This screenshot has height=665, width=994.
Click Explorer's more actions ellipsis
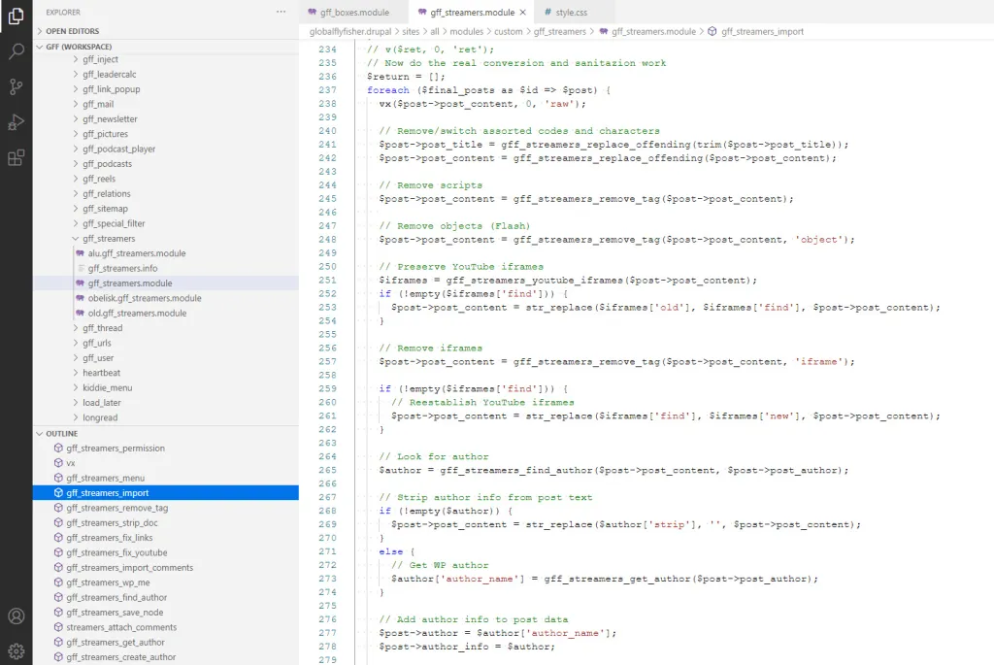tap(282, 13)
